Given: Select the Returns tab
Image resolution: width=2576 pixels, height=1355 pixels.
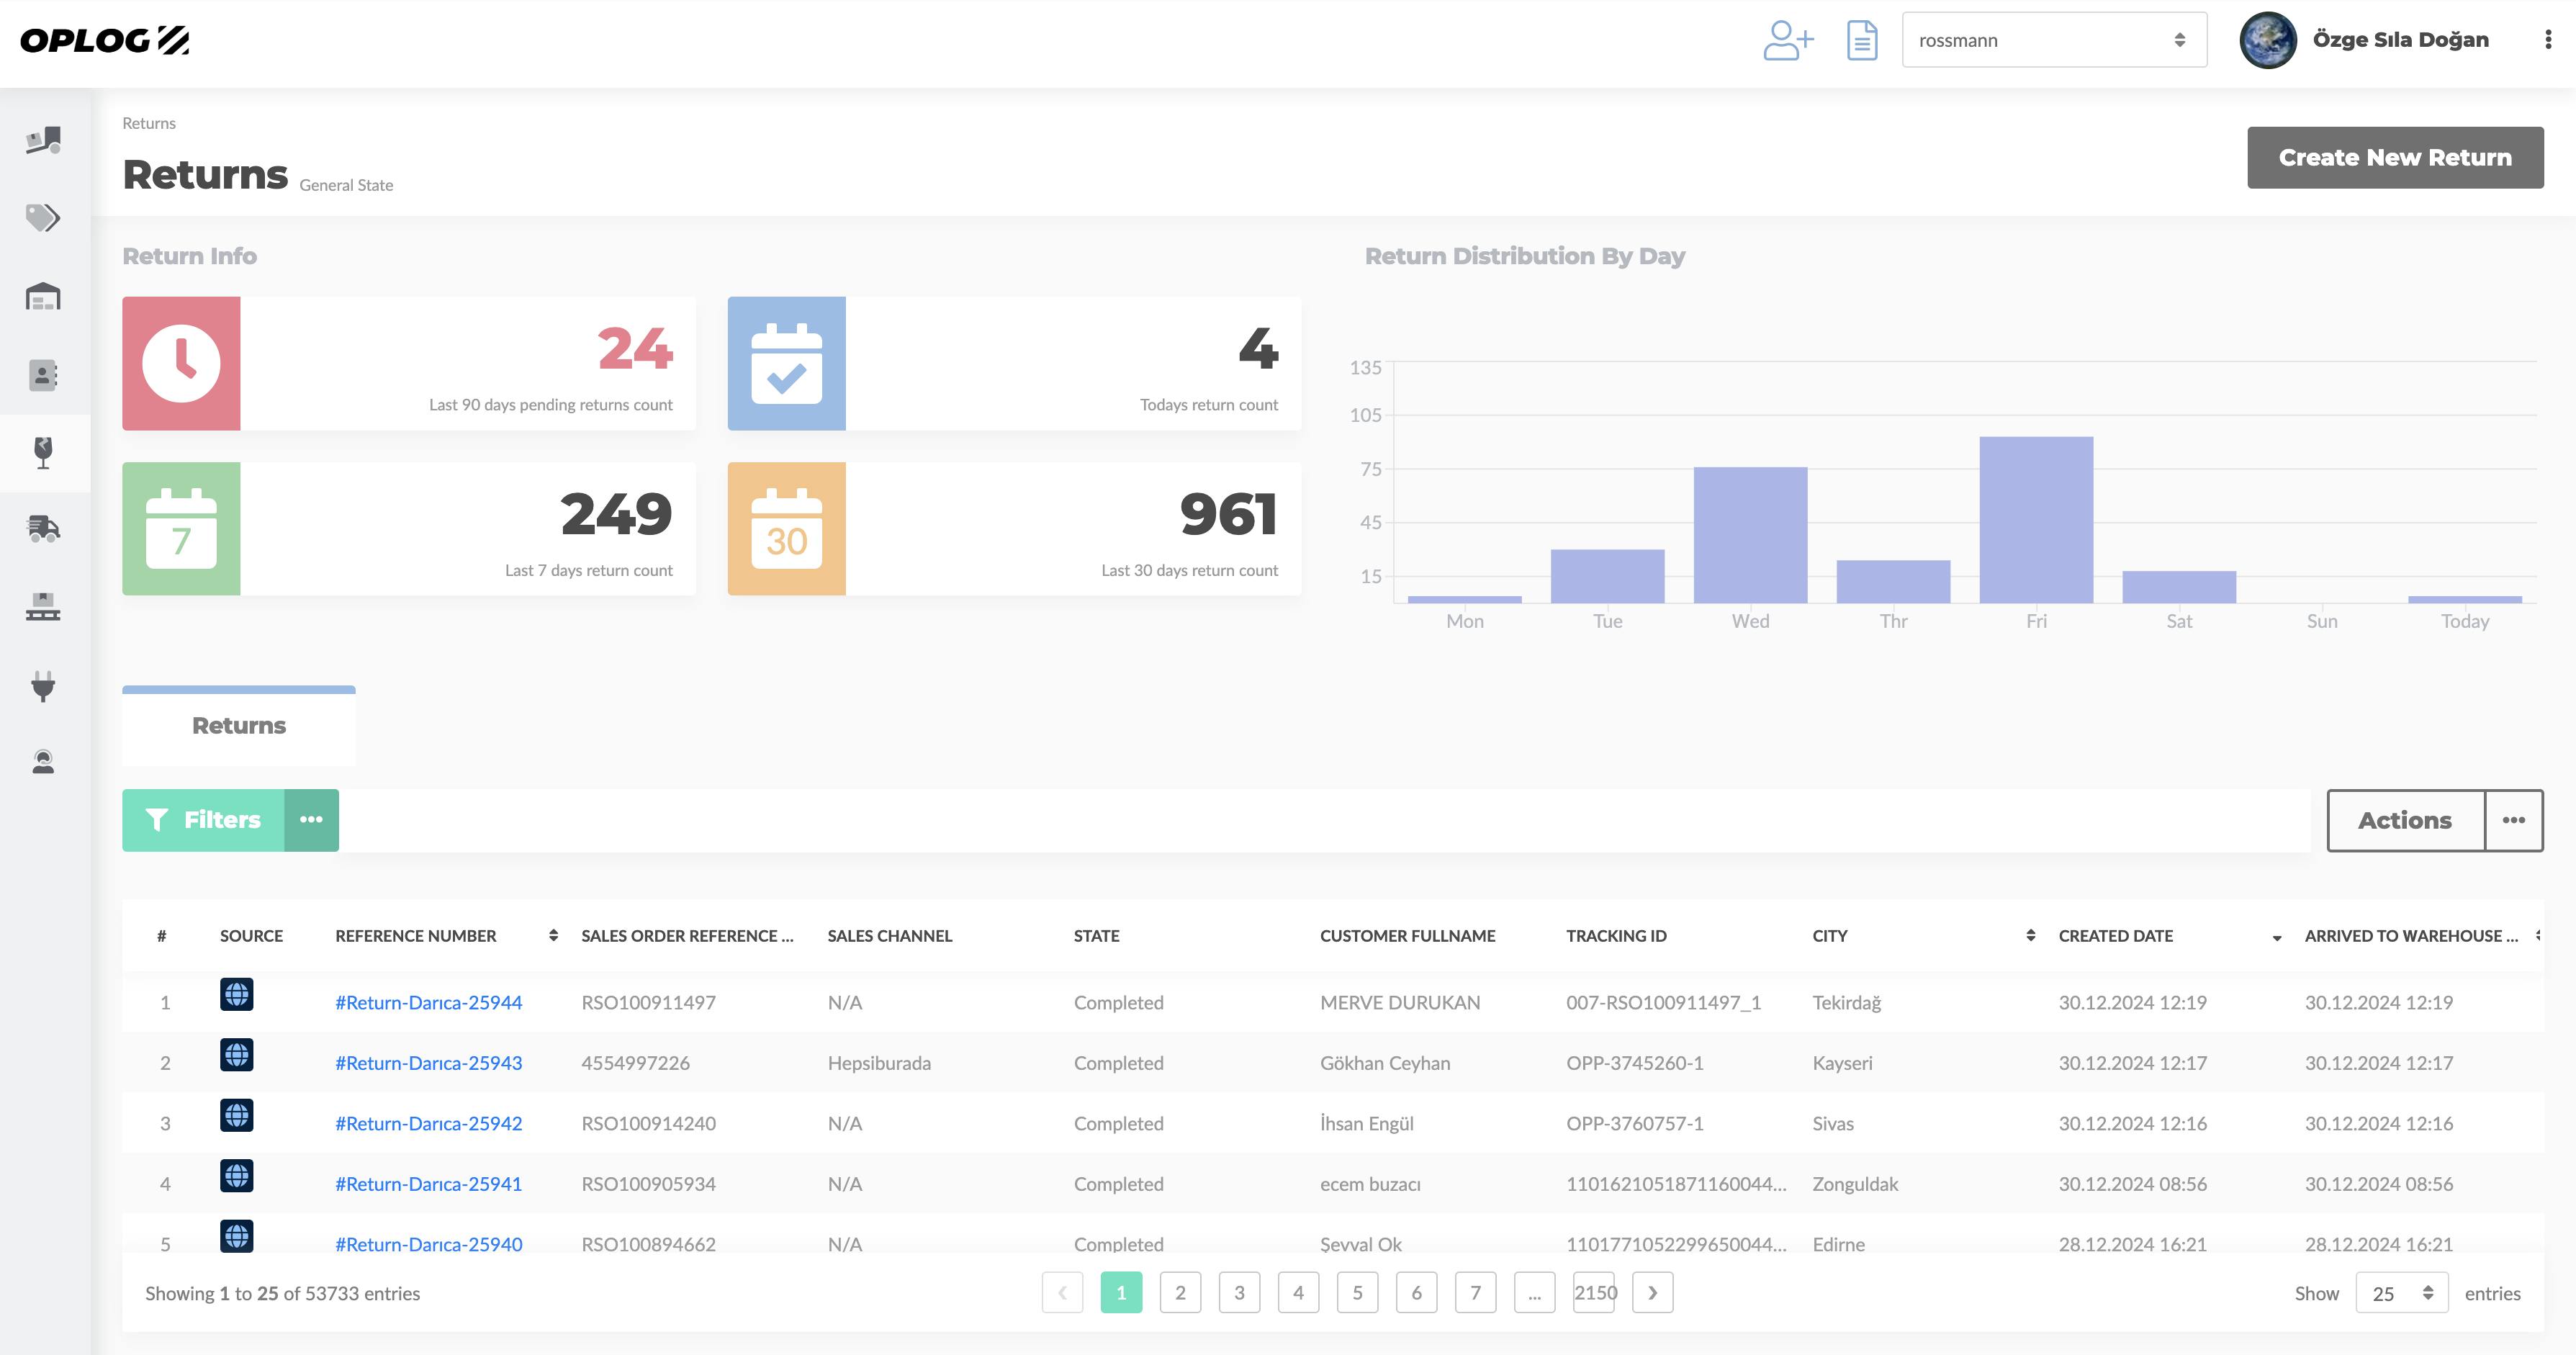Looking at the screenshot, I should tap(240, 724).
